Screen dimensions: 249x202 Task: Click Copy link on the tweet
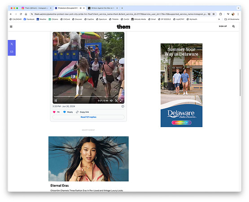(83, 112)
